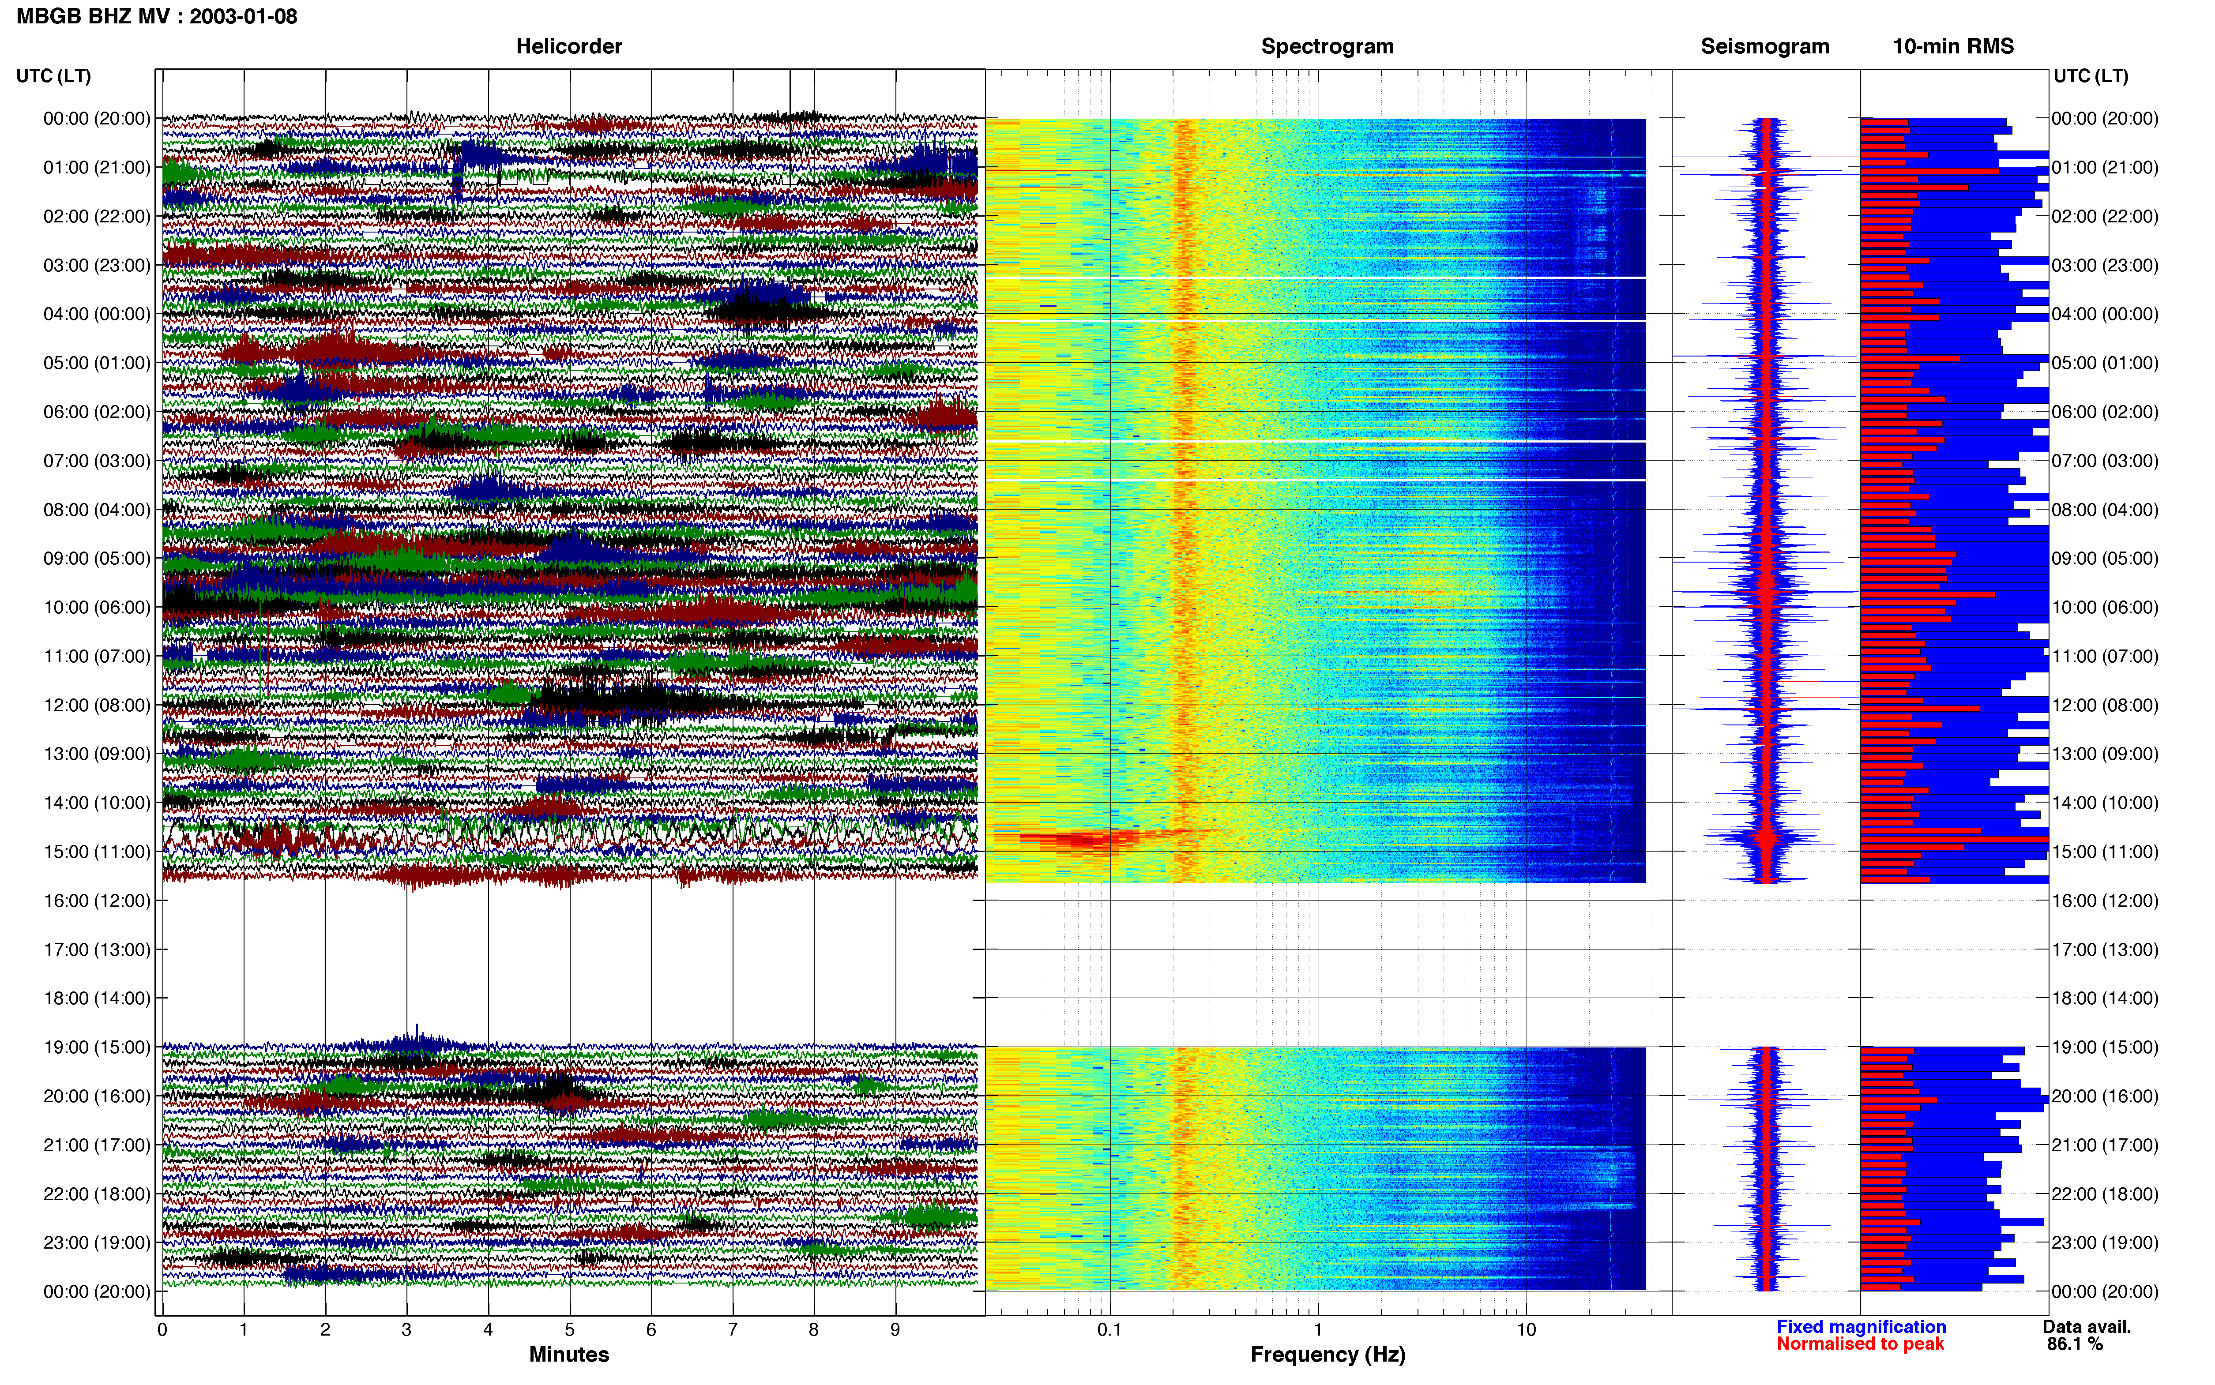Click the '86.1 %' availability value
This screenshot has width=2215, height=1385.
click(x=2075, y=1344)
